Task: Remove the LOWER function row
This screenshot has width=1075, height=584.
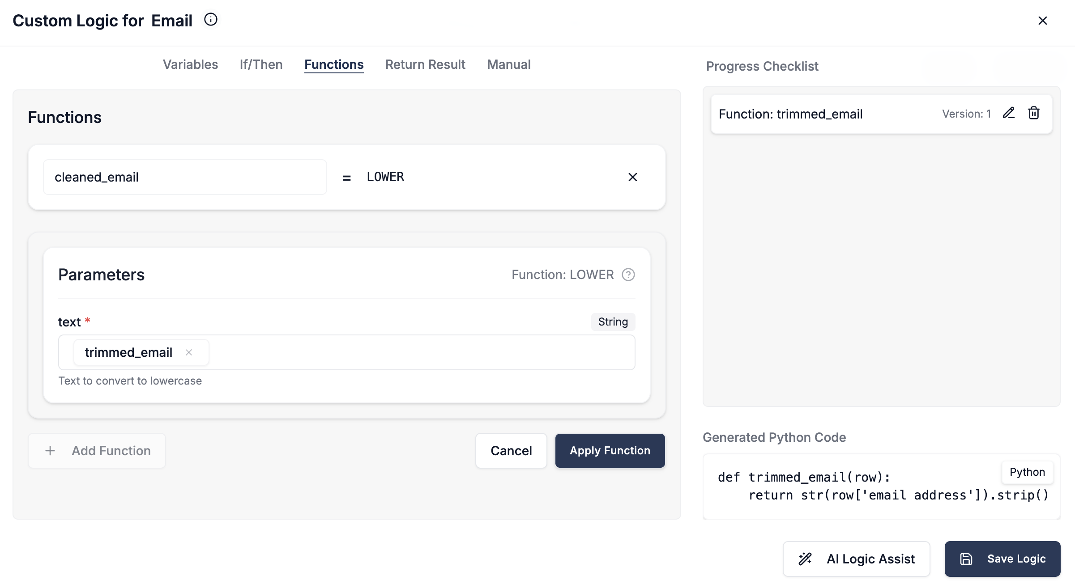Action: (x=632, y=177)
